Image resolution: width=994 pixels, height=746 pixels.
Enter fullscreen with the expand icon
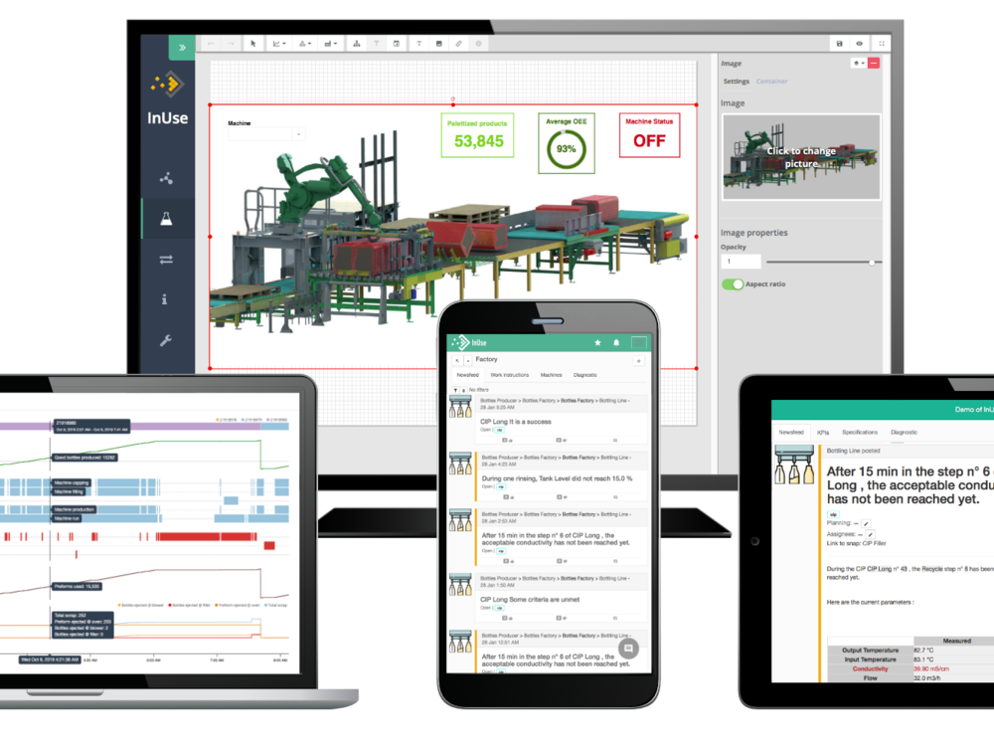click(x=882, y=44)
